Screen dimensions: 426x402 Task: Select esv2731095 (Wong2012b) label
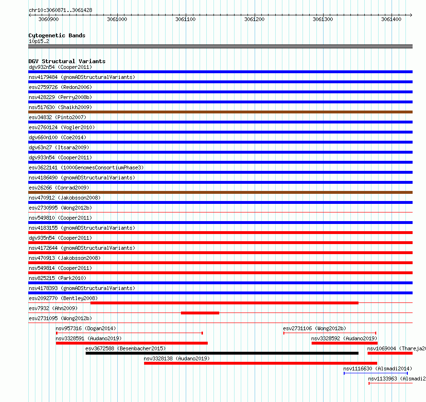pyautogui.click(x=60, y=318)
